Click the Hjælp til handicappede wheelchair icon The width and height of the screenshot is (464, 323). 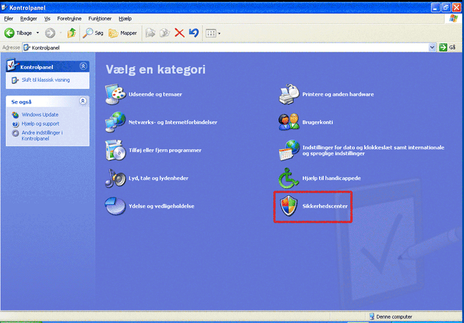288,178
